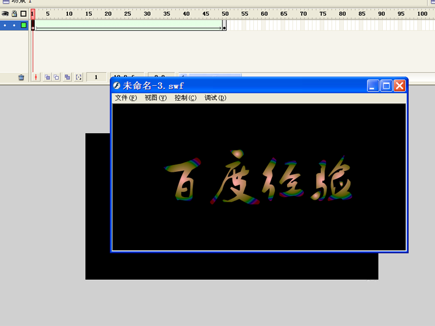This screenshot has width=435, height=326.
Task: Minimize the 未命名-3.swf preview window
Action: pyautogui.click(x=373, y=86)
